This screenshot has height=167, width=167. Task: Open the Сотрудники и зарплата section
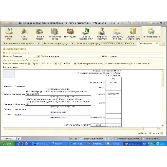(x=102, y=33)
